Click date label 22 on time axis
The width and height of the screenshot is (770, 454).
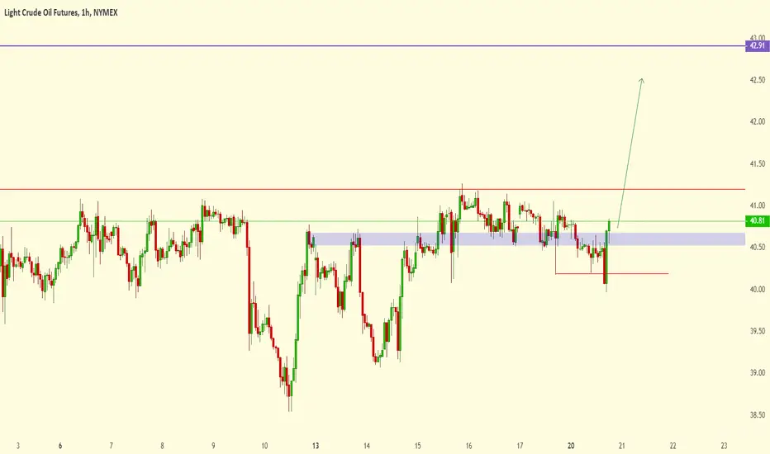(x=673, y=446)
